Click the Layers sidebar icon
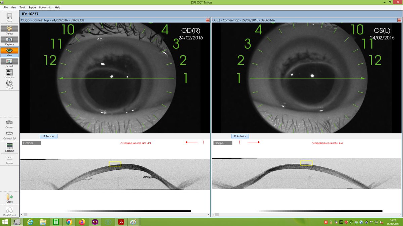Screen dimensions: 403x226 (9, 158)
